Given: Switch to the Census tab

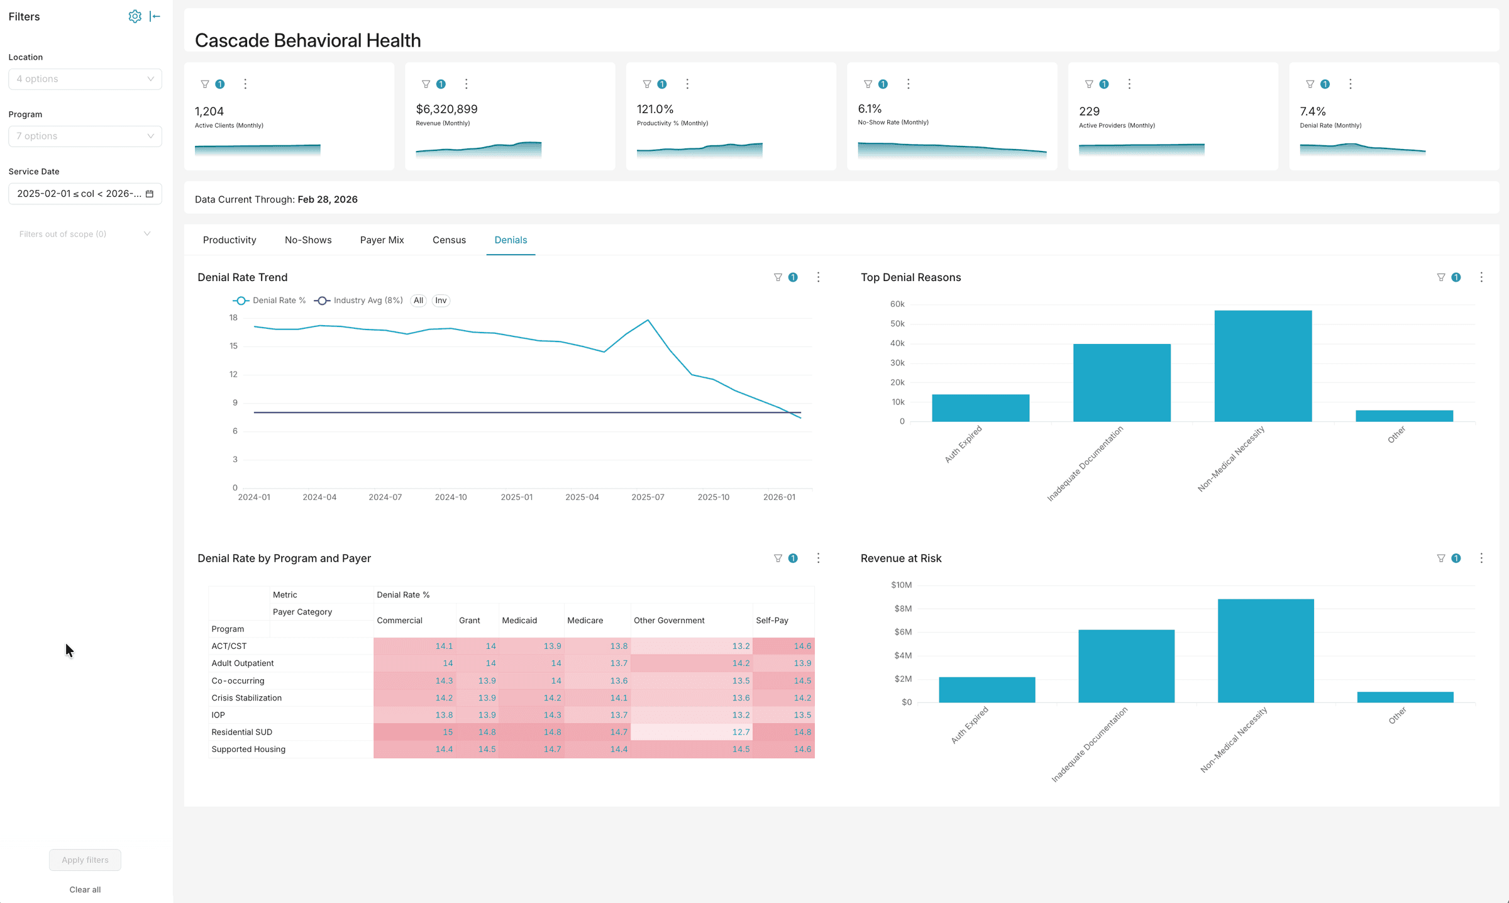Looking at the screenshot, I should [449, 240].
